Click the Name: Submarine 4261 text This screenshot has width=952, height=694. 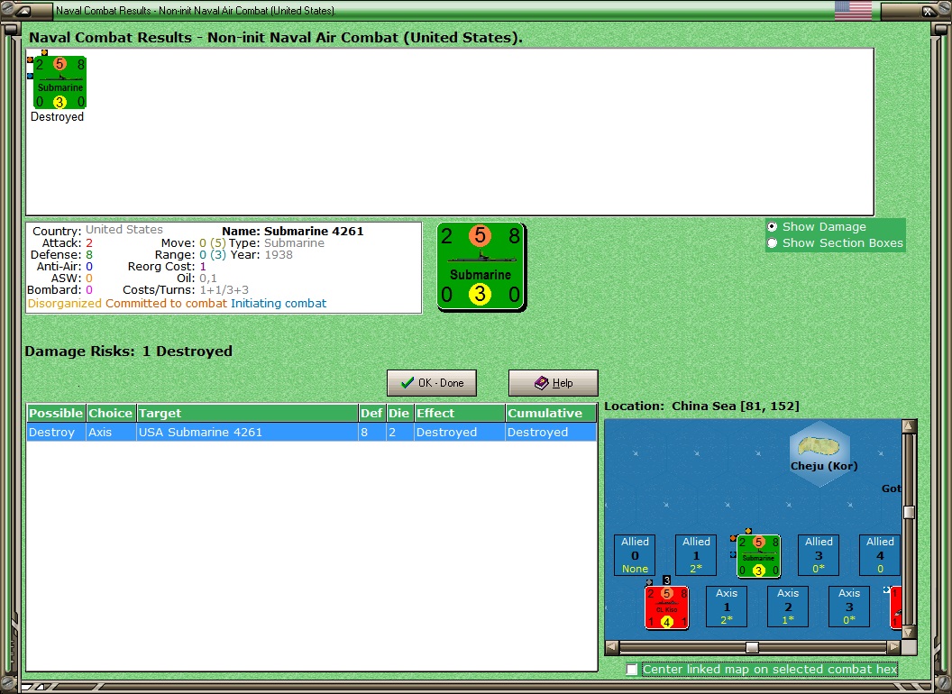coord(293,232)
